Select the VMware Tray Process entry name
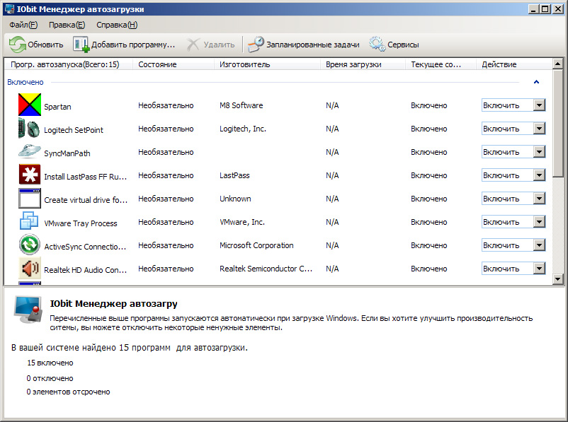568x422 pixels. (81, 223)
